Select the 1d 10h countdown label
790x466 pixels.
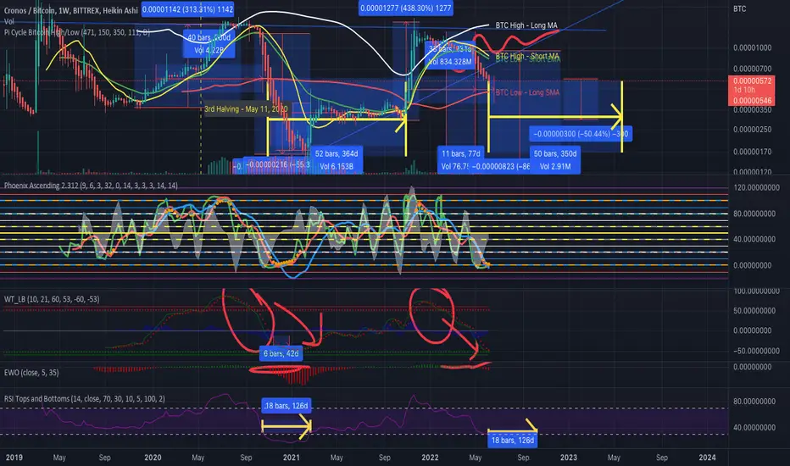(x=744, y=90)
